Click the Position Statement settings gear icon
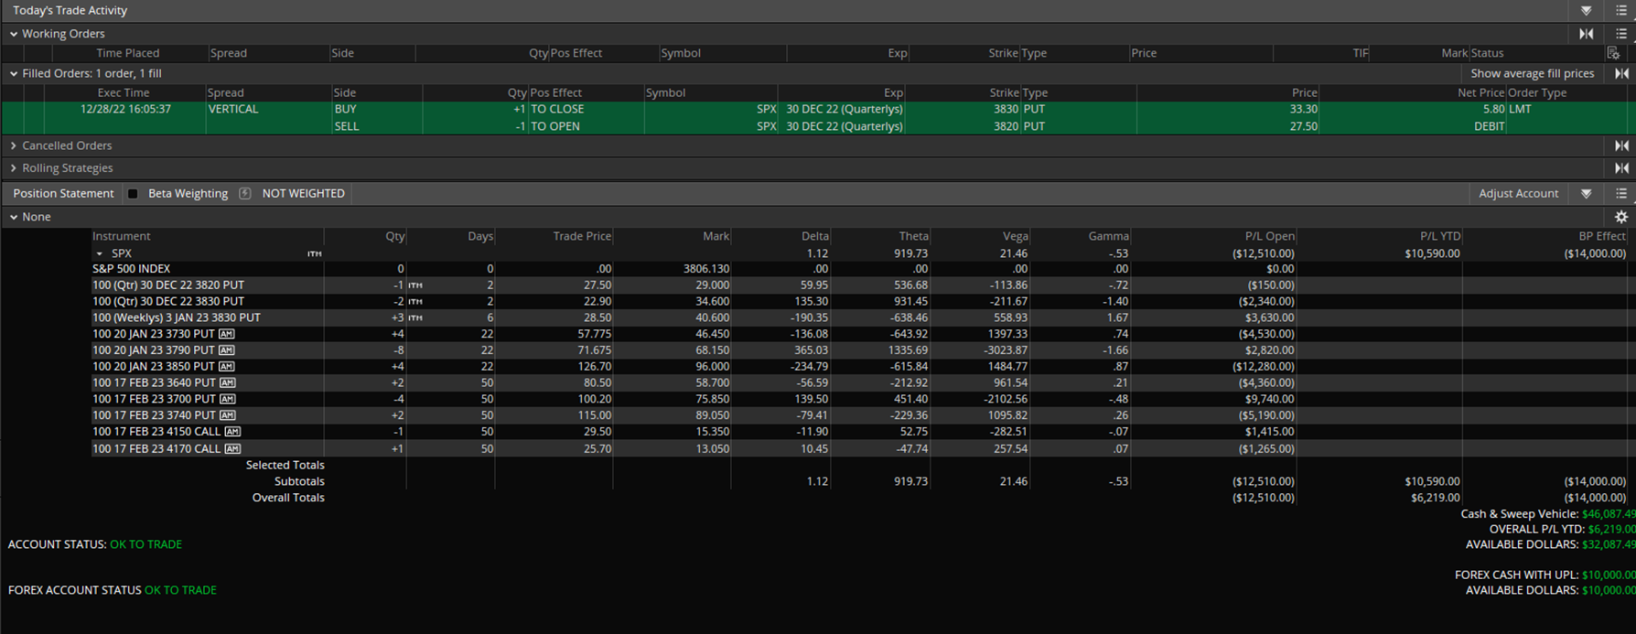This screenshot has height=634, width=1636. [1620, 217]
